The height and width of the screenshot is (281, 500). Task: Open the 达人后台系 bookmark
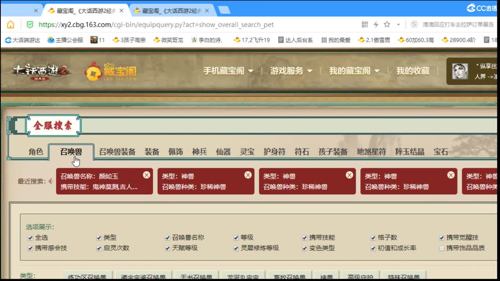295,40
